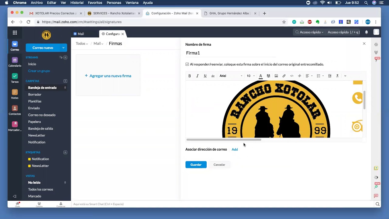Image resolution: width=389 pixels, height=219 pixels.
Task: Insert a hyperlink into the signature
Action: tap(284, 76)
